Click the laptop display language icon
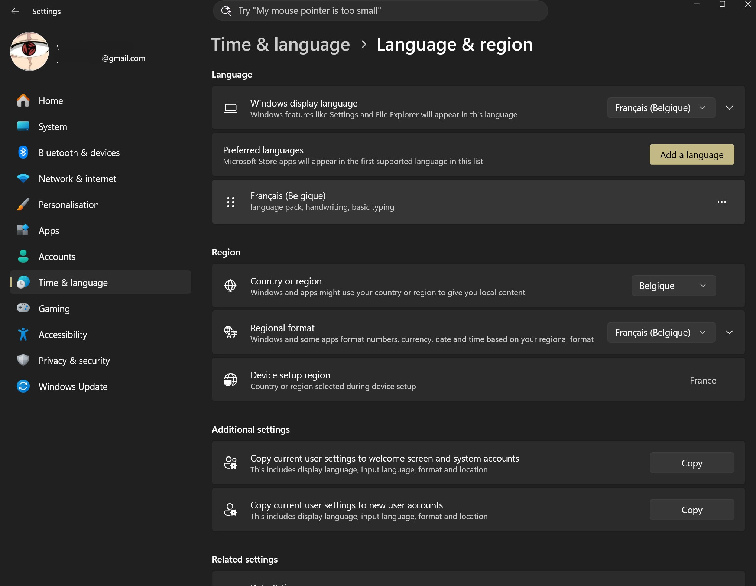The width and height of the screenshot is (756, 586). 231,108
